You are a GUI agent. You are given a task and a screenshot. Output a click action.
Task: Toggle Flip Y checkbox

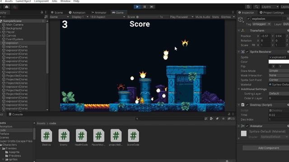277,66
